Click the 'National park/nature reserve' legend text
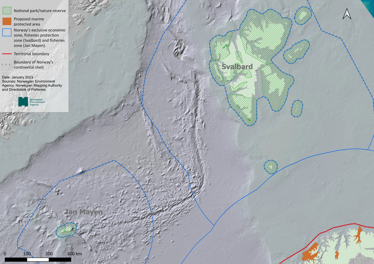 click(40, 11)
